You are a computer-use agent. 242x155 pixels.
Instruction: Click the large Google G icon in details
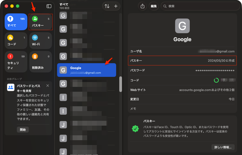(182, 26)
